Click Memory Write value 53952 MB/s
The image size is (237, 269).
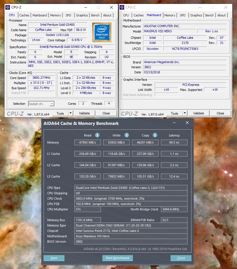(116, 142)
